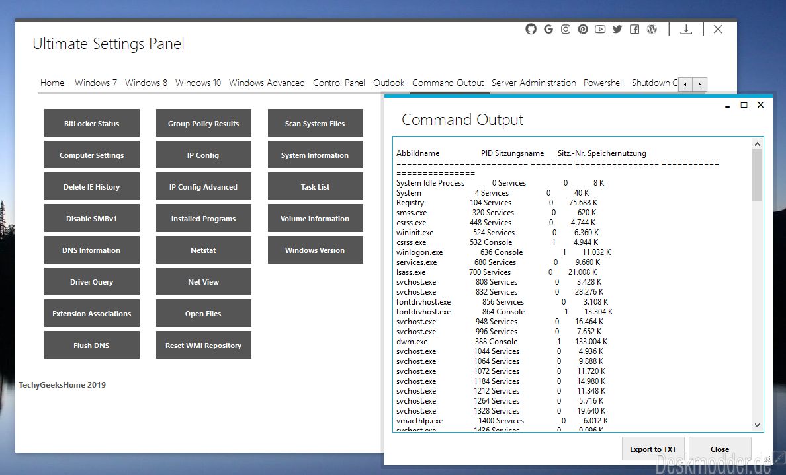Click the Google icon in header
The width and height of the screenshot is (786, 475).
click(x=548, y=29)
